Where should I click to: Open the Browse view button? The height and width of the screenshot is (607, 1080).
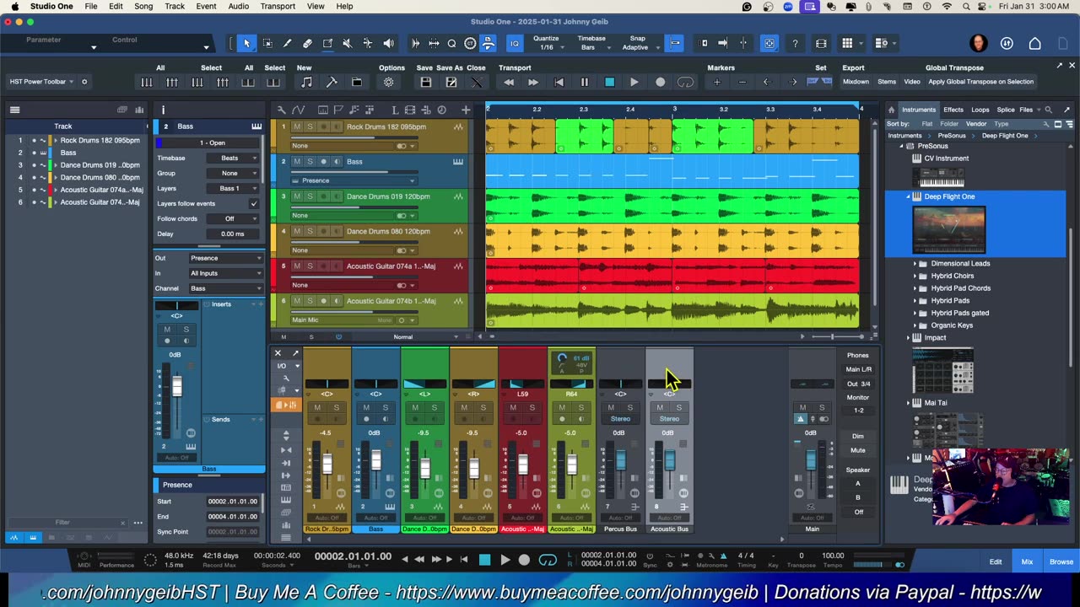(1061, 561)
